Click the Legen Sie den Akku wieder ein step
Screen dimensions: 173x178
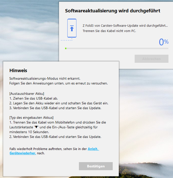pos(59,103)
